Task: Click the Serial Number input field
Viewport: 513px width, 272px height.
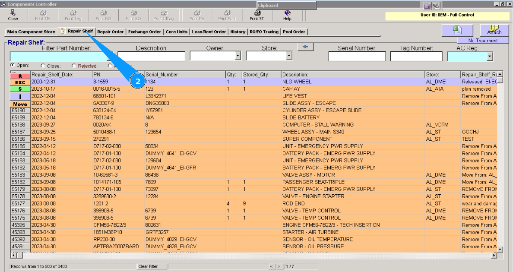Action: pos(357,56)
